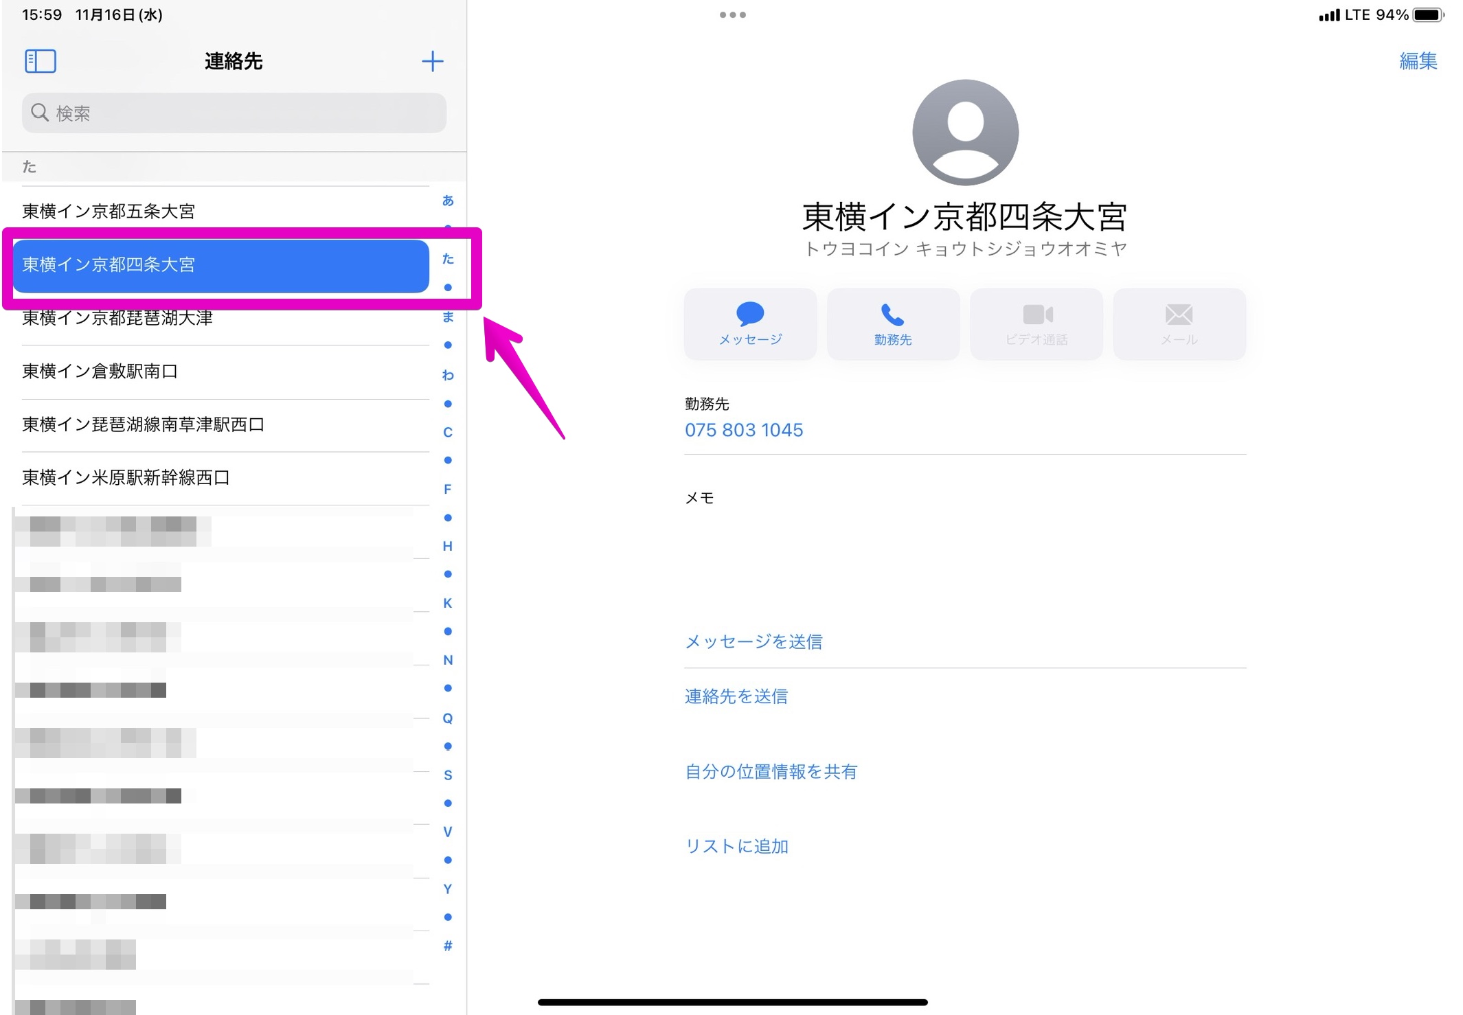Open contact 東横イン京都五条大宮
The width and height of the screenshot is (1463, 1015).
pyautogui.click(x=225, y=212)
